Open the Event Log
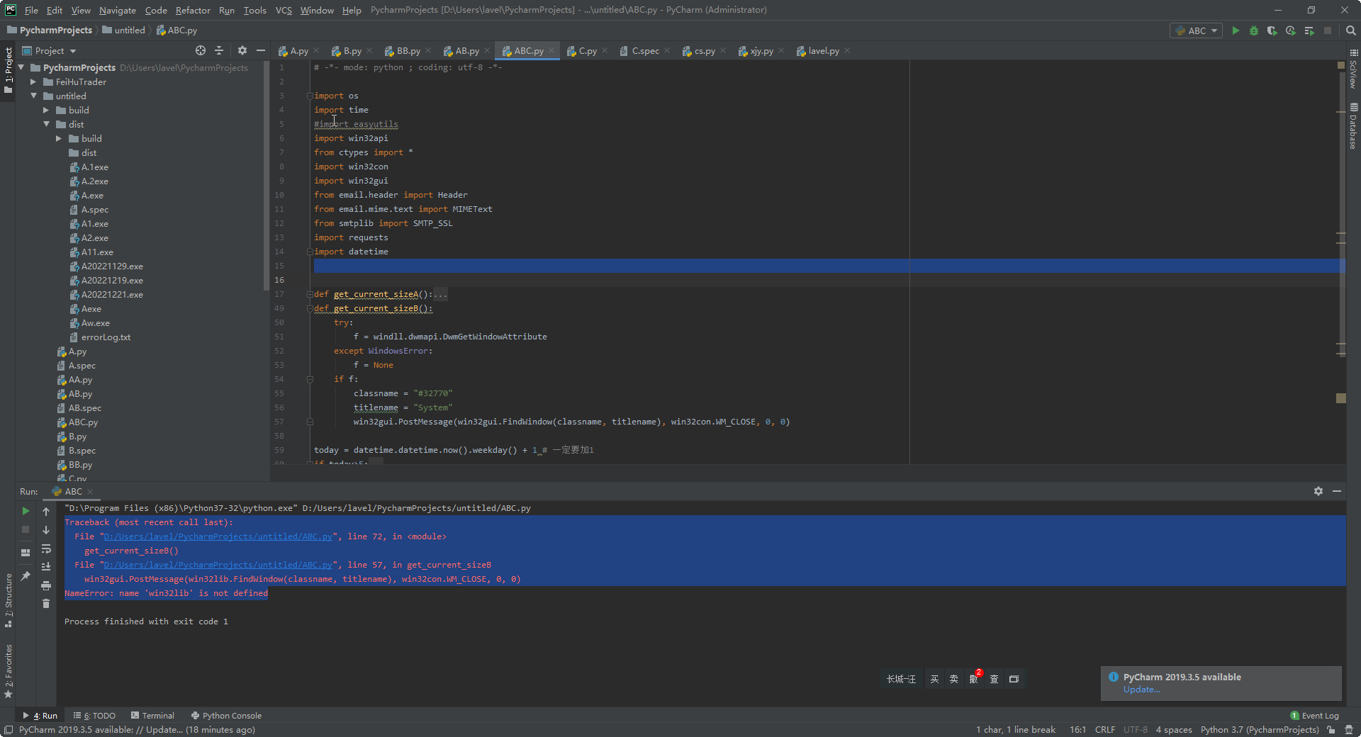Image resolution: width=1361 pixels, height=737 pixels. tap(1314, 716)
